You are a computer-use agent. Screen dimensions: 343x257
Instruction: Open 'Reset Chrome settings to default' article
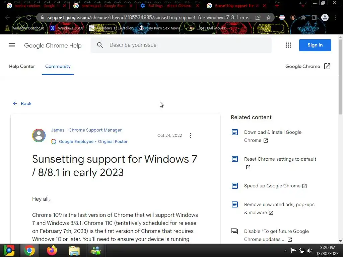pyautogui.click(x=280, y=163)
